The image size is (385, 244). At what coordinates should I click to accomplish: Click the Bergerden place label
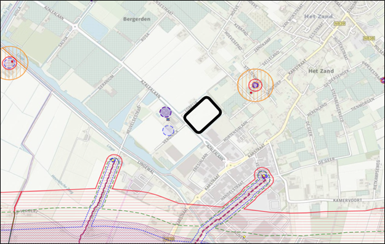[x=137, y=19]
